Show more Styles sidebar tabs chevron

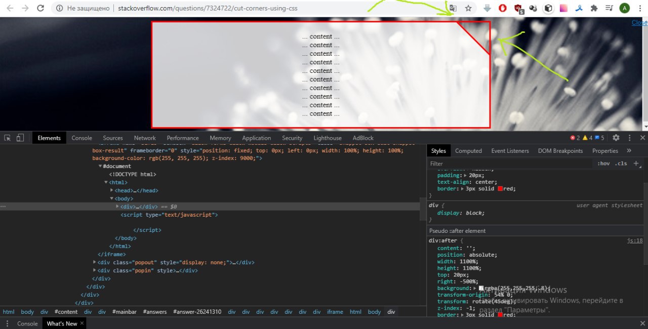click(x=629, y=151)
